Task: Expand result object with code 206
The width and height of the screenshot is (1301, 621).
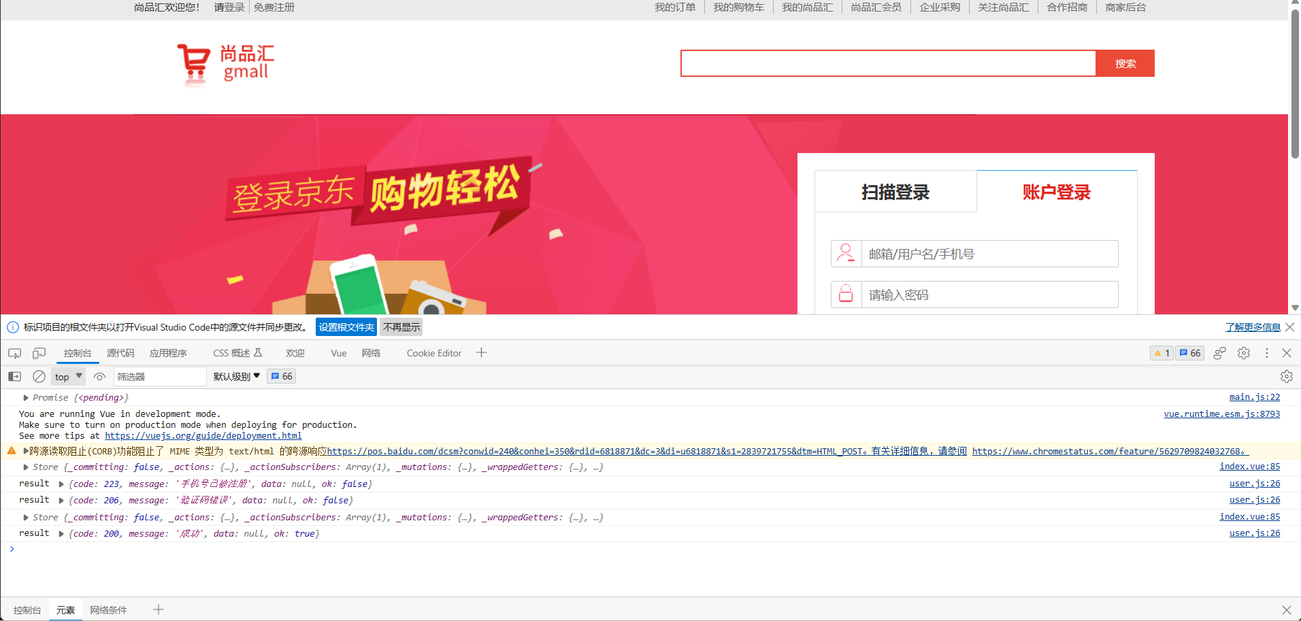Action: 61,501
